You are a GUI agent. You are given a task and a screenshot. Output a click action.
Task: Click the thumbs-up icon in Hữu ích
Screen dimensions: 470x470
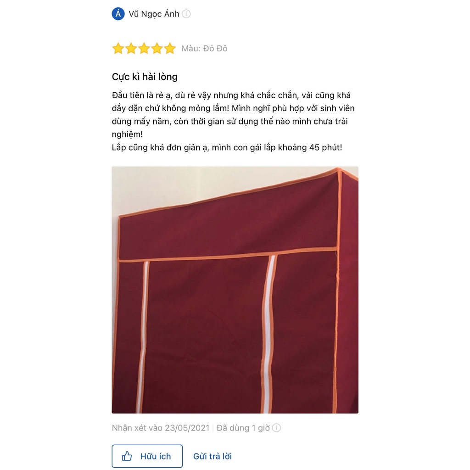coord(127,456)
